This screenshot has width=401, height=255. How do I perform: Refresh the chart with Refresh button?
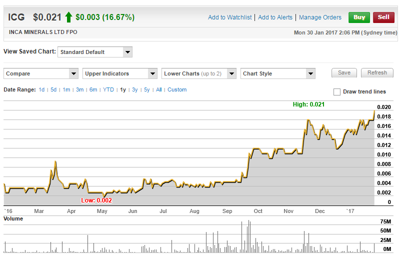click(377, 73)
